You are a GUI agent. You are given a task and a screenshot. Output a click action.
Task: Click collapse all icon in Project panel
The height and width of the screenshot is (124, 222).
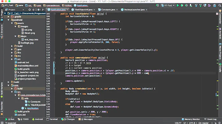33,10
